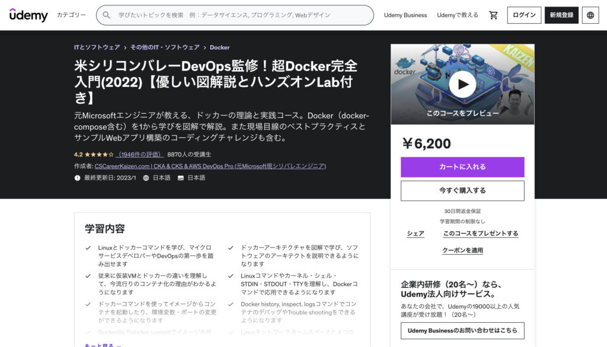Focus the course search field
Viewport: 607px width, 347px height.
coord(235,15)
